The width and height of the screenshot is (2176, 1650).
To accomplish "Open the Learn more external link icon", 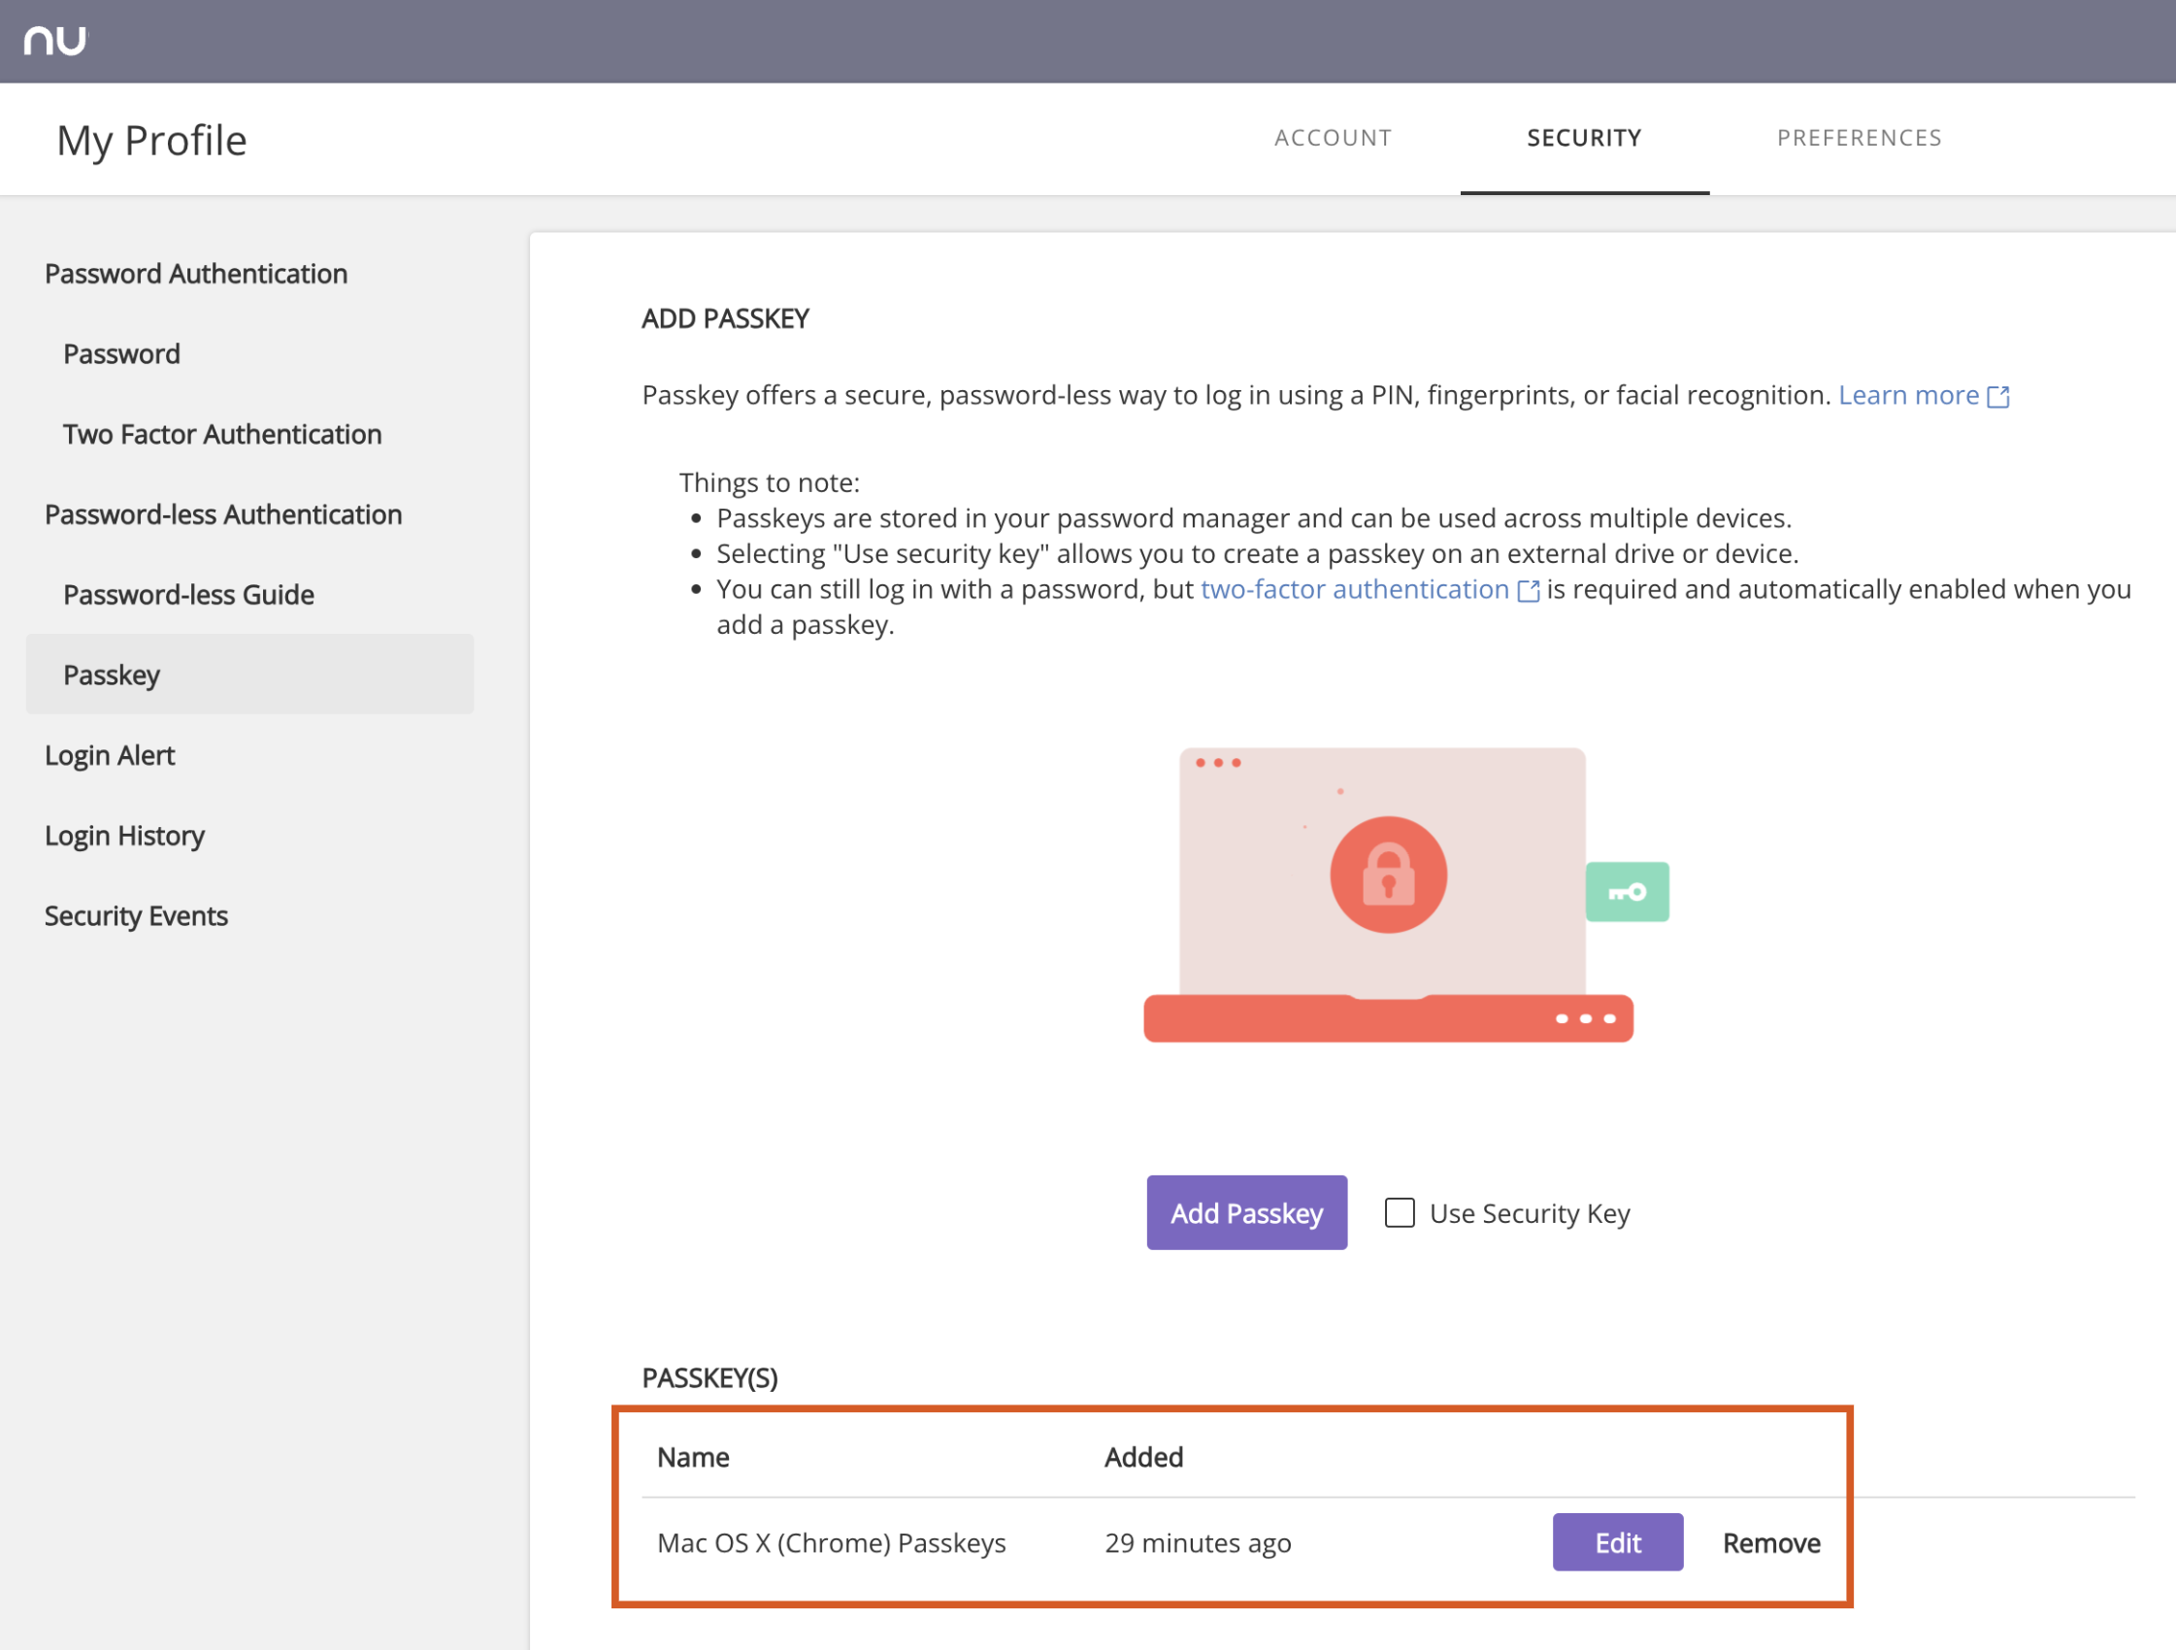I will tap(2000, 397).
